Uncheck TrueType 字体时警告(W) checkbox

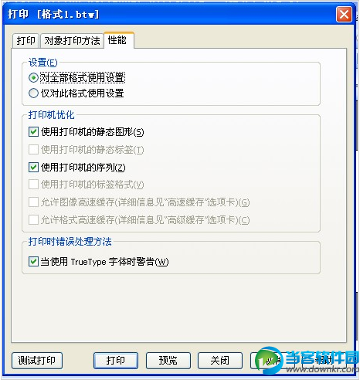(33, 262)
